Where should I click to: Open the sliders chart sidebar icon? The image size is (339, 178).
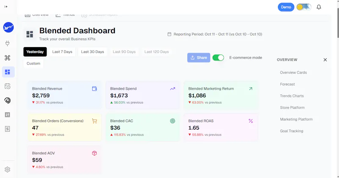coord(7,115)
